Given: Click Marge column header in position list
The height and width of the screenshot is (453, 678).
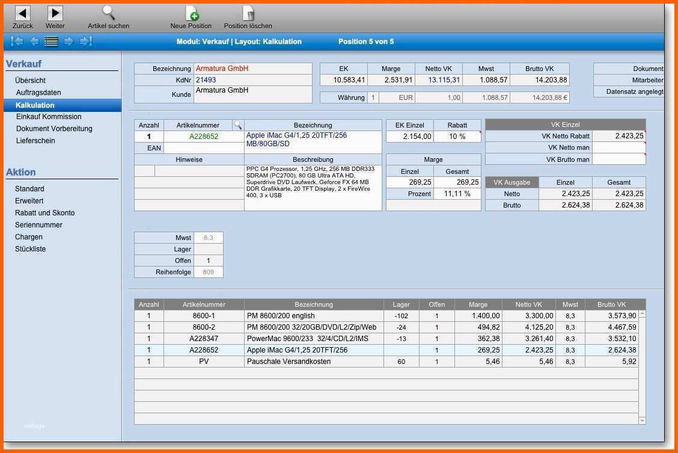Looking at the screenshot, I should click(x=478, y=304).
